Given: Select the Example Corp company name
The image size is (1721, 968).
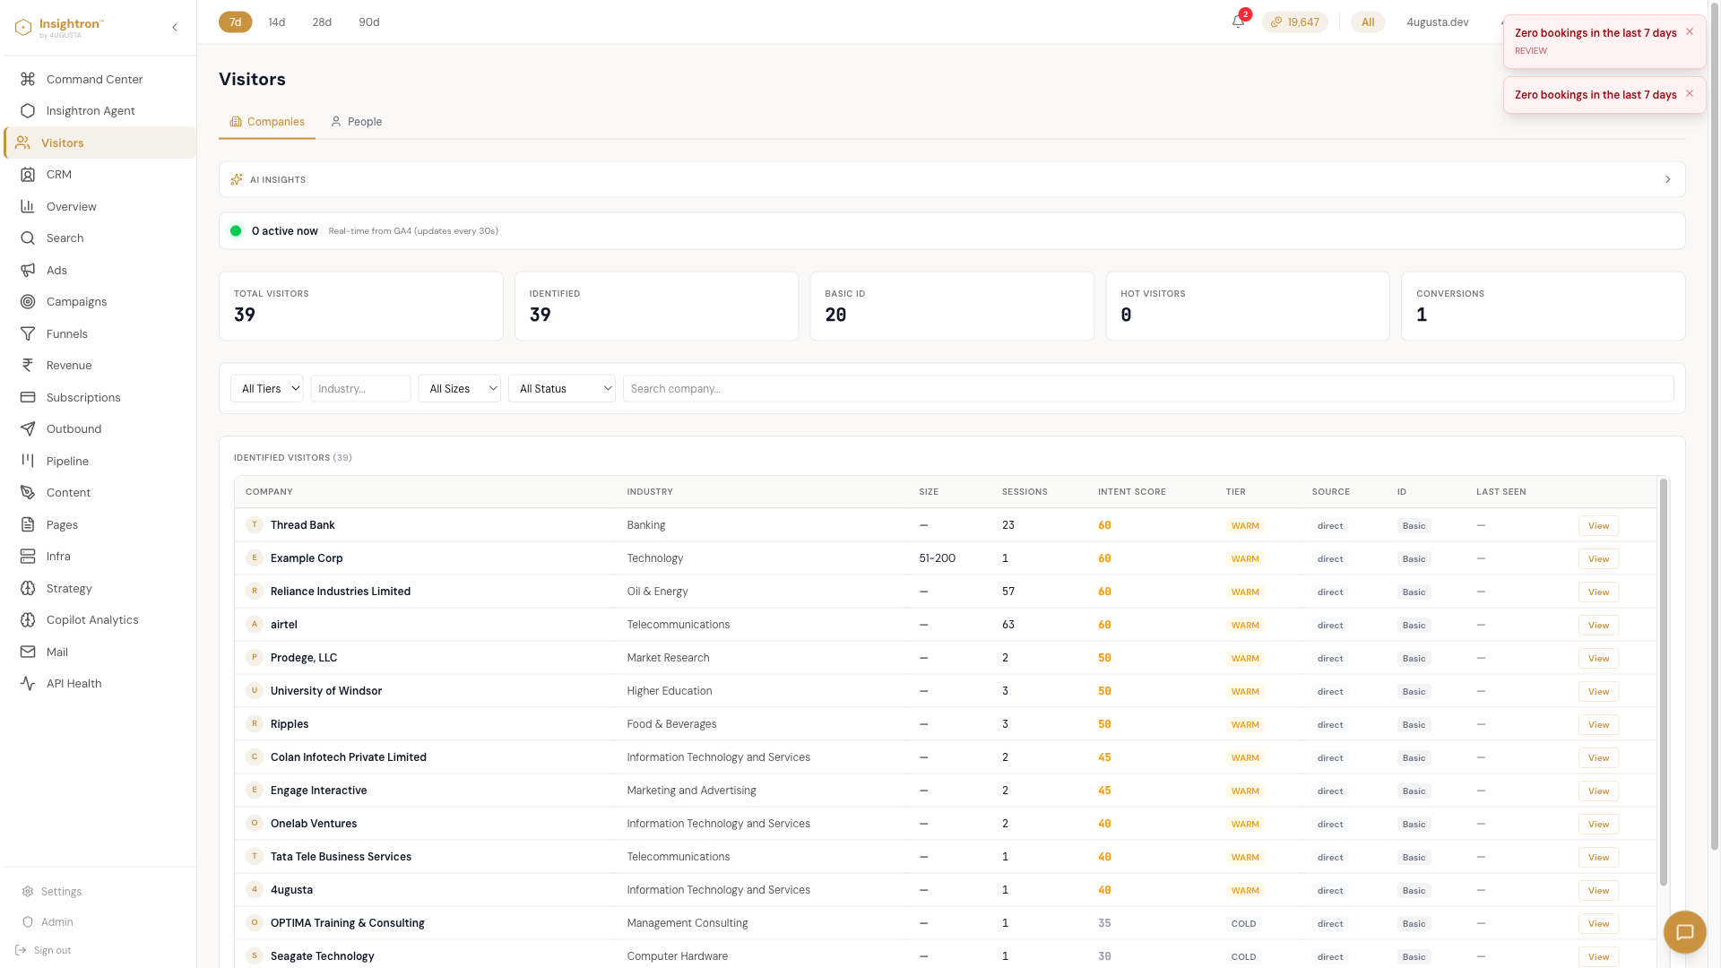Looking at the screenshot, I should tap(307, 558).
